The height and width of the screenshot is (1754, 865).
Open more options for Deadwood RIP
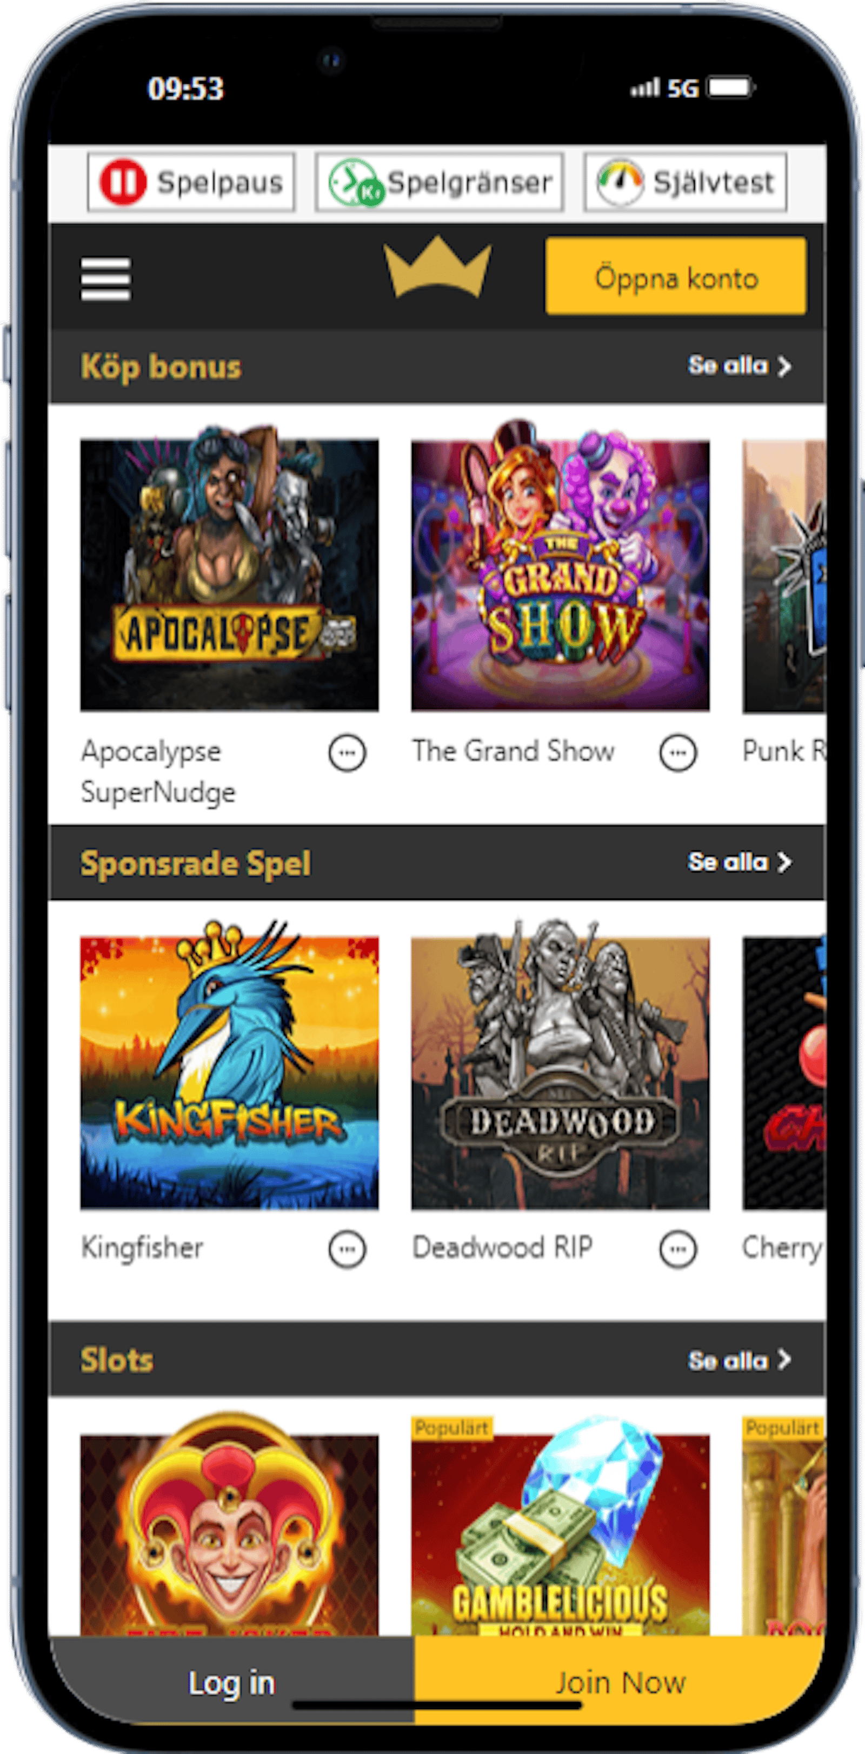[678, 1250]
